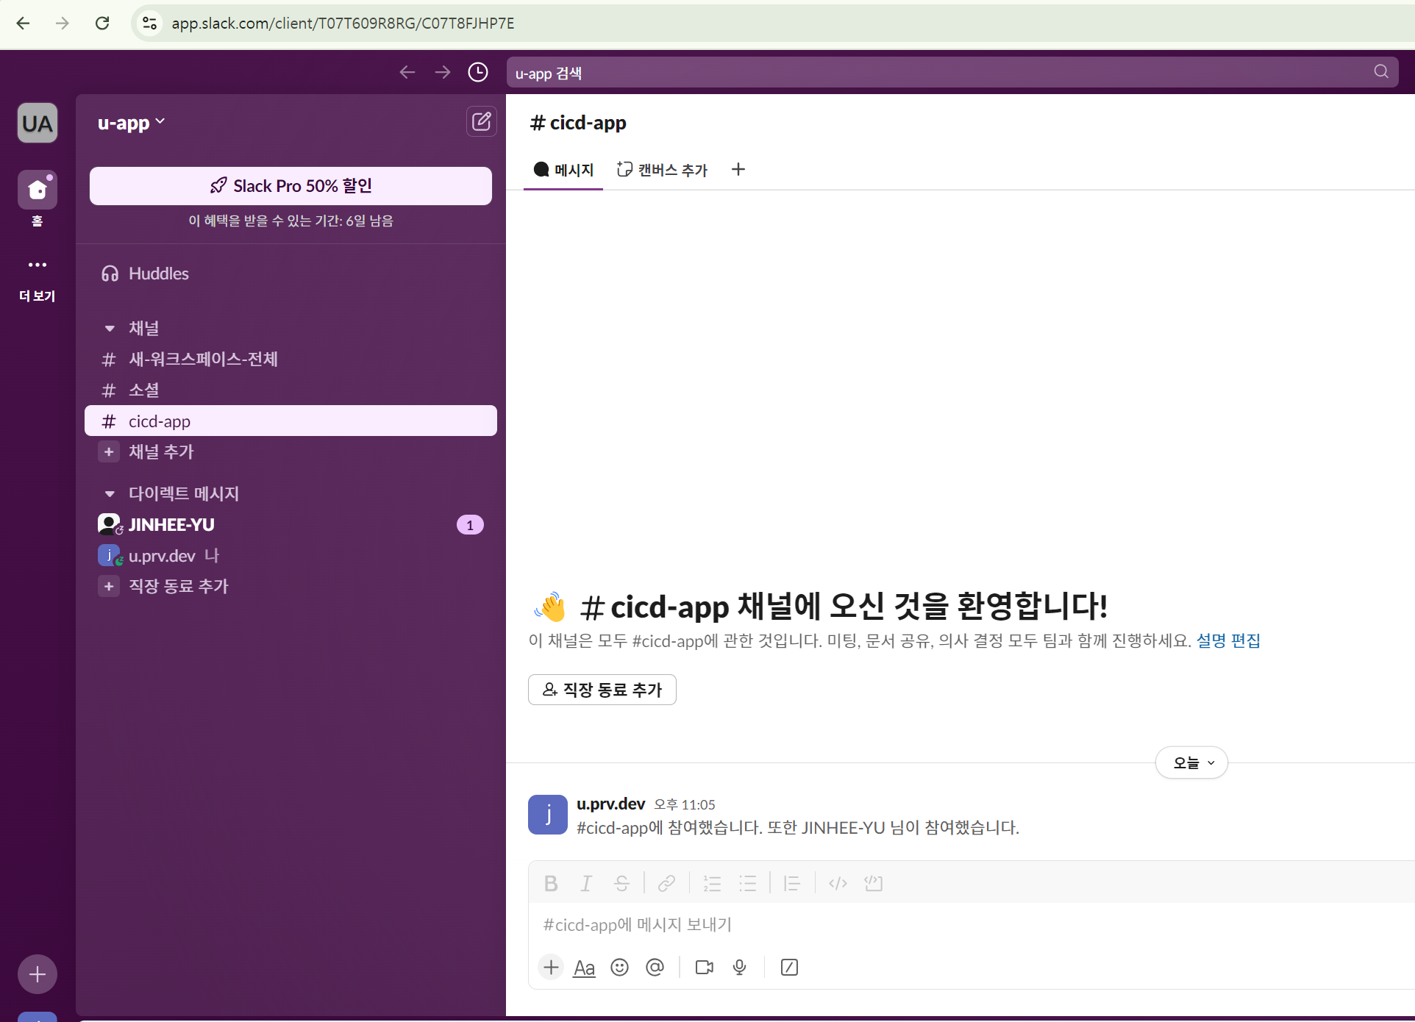Click the # cicd-app channel header title

pyautogui.click(x=578, y=123)
